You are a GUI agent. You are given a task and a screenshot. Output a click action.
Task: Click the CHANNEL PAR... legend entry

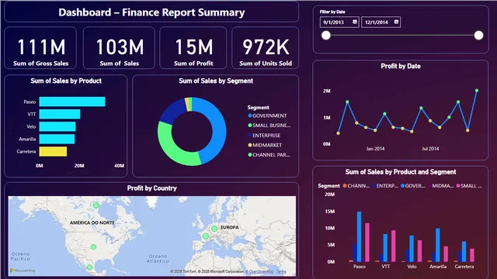point(269,155)
